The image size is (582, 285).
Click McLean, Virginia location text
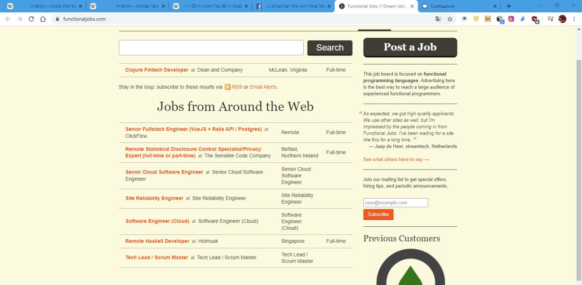coord(288,70)
